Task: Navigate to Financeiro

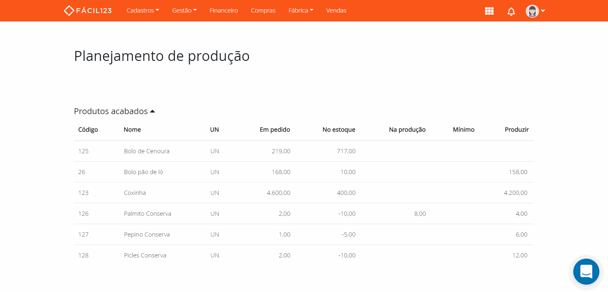Action: 224,10
